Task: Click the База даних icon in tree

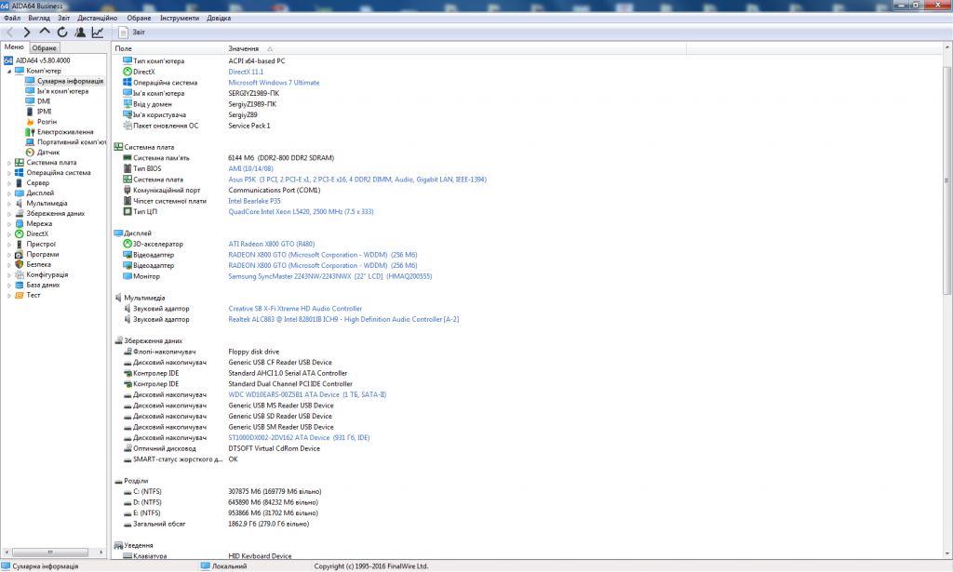Action: click(x=19, y=285)
